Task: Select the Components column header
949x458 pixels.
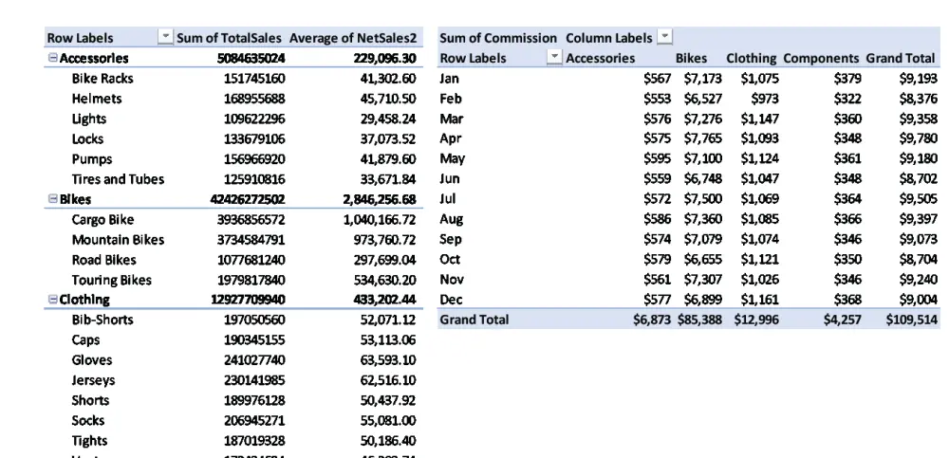Action: (x=821, y=59)
